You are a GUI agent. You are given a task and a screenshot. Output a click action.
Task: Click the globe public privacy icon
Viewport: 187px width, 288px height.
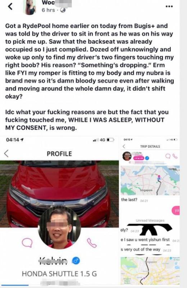(63, 10)
